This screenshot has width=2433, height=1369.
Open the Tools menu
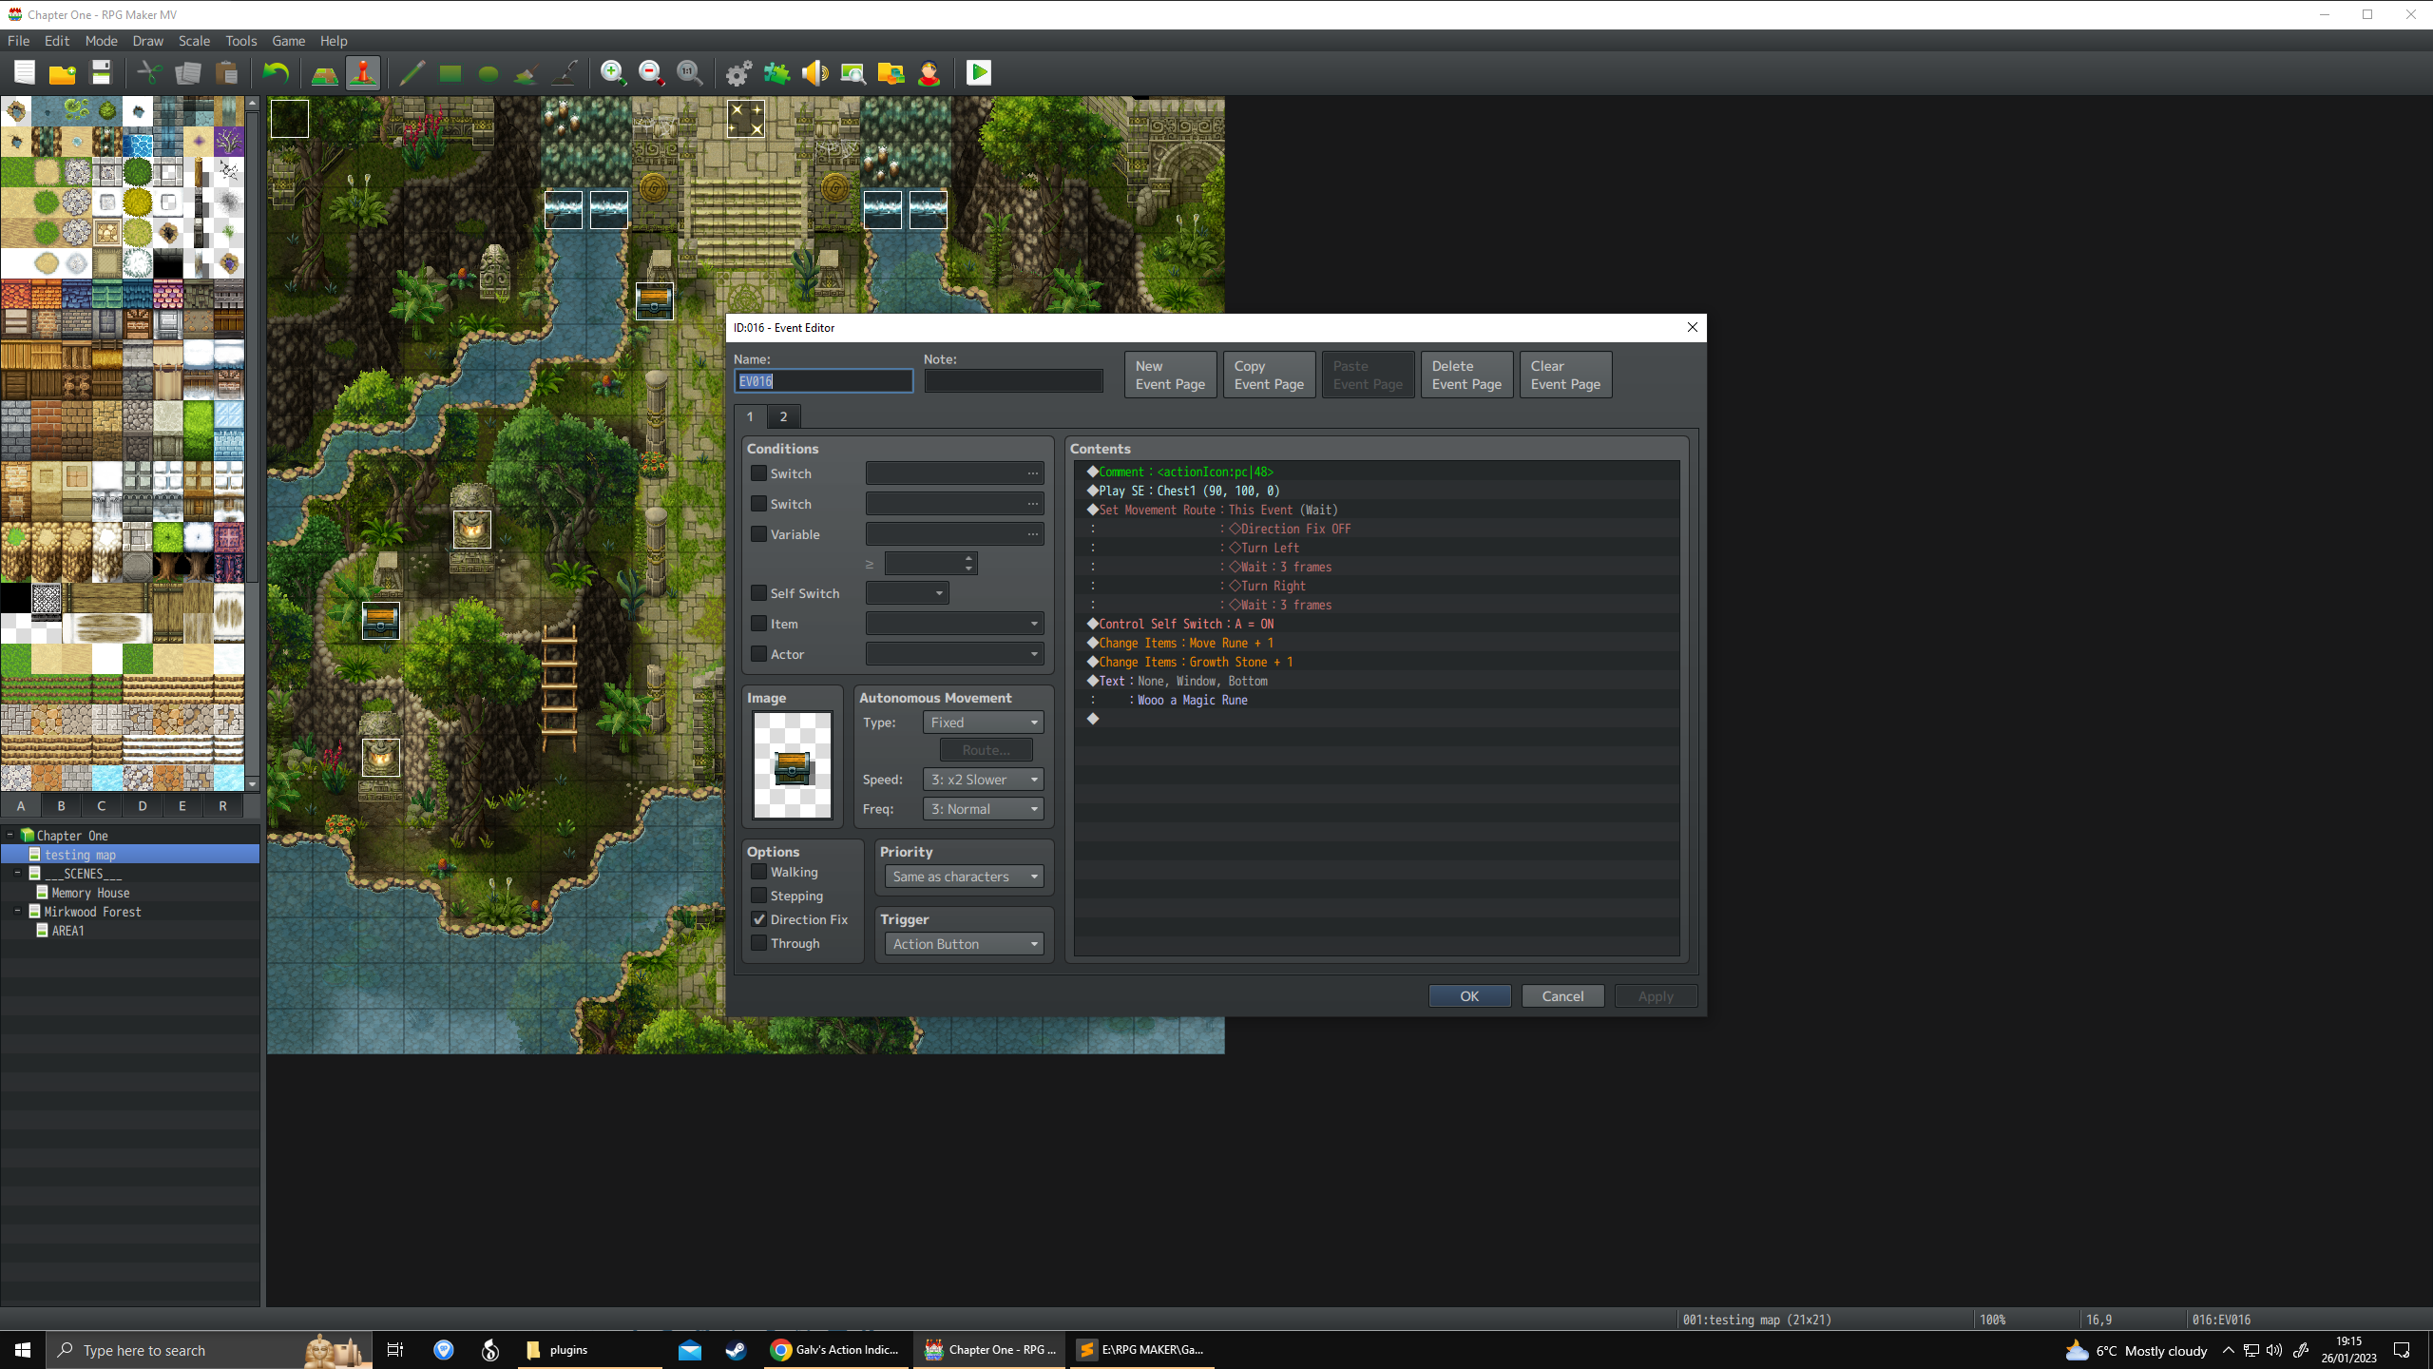pos(240,41)
